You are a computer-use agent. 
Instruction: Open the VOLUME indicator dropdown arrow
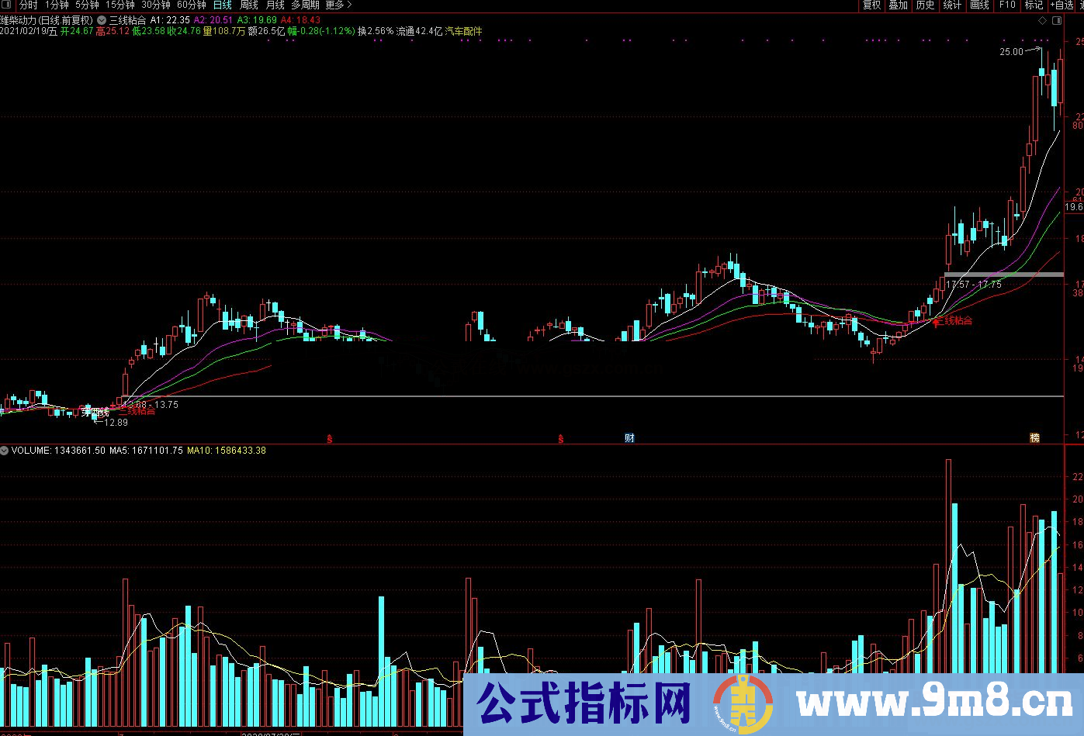[x=5, y=450]
